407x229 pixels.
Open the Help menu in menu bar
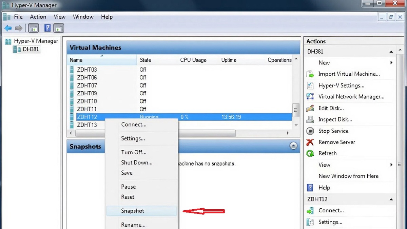pos(107,17)
